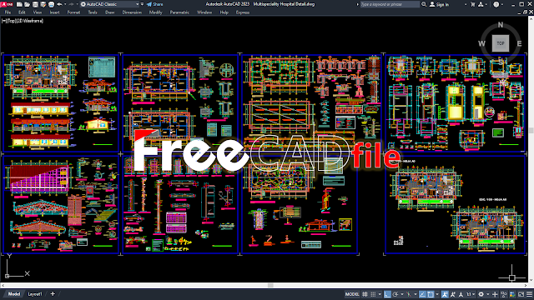Click the TOP face of ViewCube
Viewport: 534px width, 300px height.
pyautogui.click(x=501, y=43)
